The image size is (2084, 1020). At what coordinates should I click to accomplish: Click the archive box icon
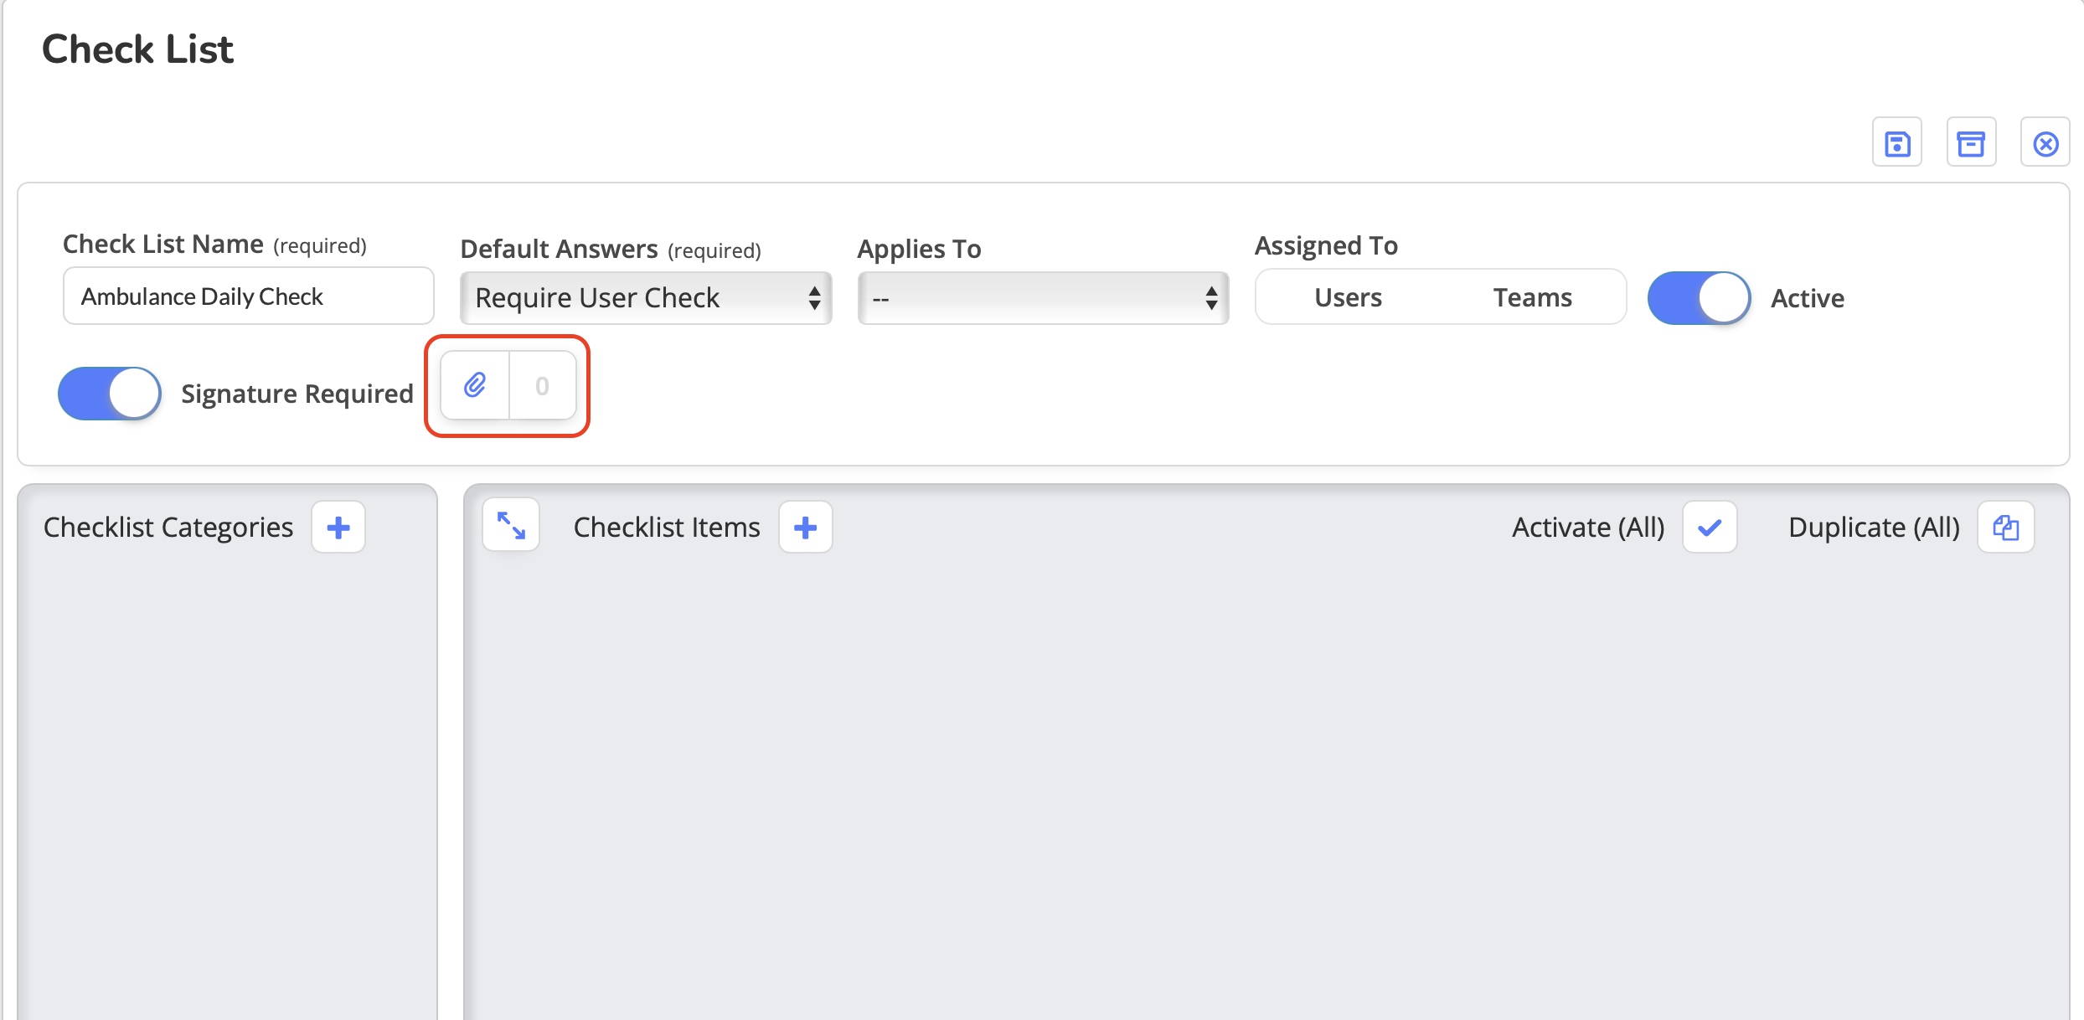tap(1971, 143)
